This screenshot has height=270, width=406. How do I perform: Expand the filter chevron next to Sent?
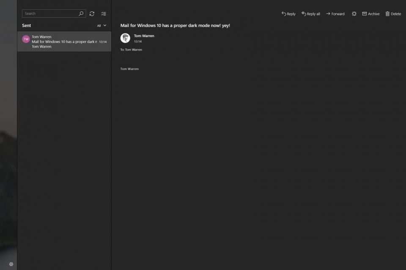[x=104, y=25]
